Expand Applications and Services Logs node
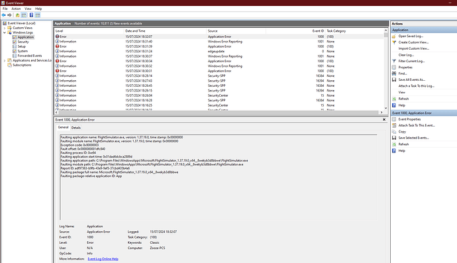The width and height of the screenshot is (457, 263). (5, 60)
